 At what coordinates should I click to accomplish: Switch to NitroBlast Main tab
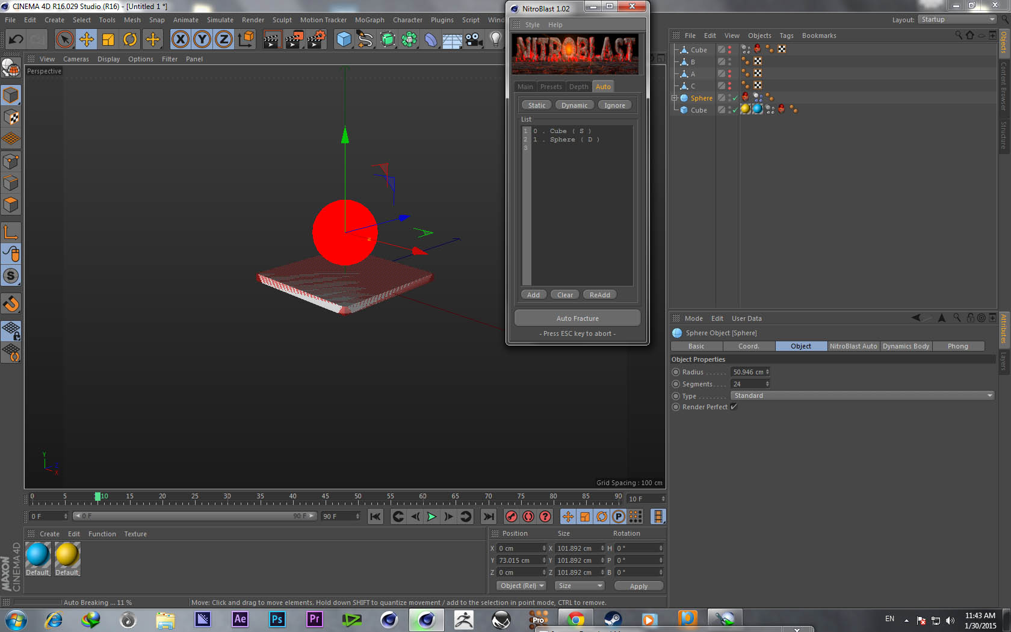[x=525, y=87]
